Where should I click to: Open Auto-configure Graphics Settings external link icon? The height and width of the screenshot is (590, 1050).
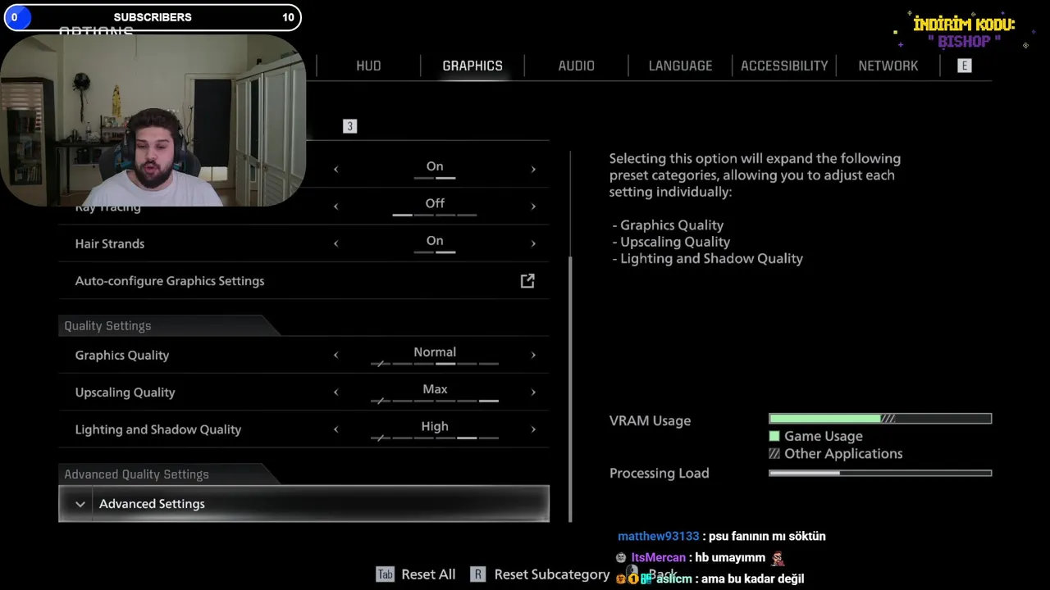(527, 281)
